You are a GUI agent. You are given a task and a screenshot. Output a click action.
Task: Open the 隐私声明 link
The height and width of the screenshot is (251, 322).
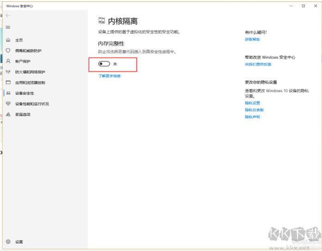(x=252, y=117)
